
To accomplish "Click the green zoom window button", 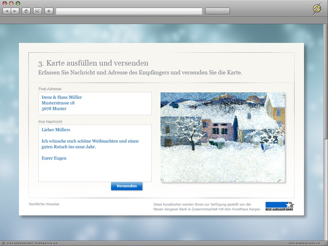I will click(18, 3).
